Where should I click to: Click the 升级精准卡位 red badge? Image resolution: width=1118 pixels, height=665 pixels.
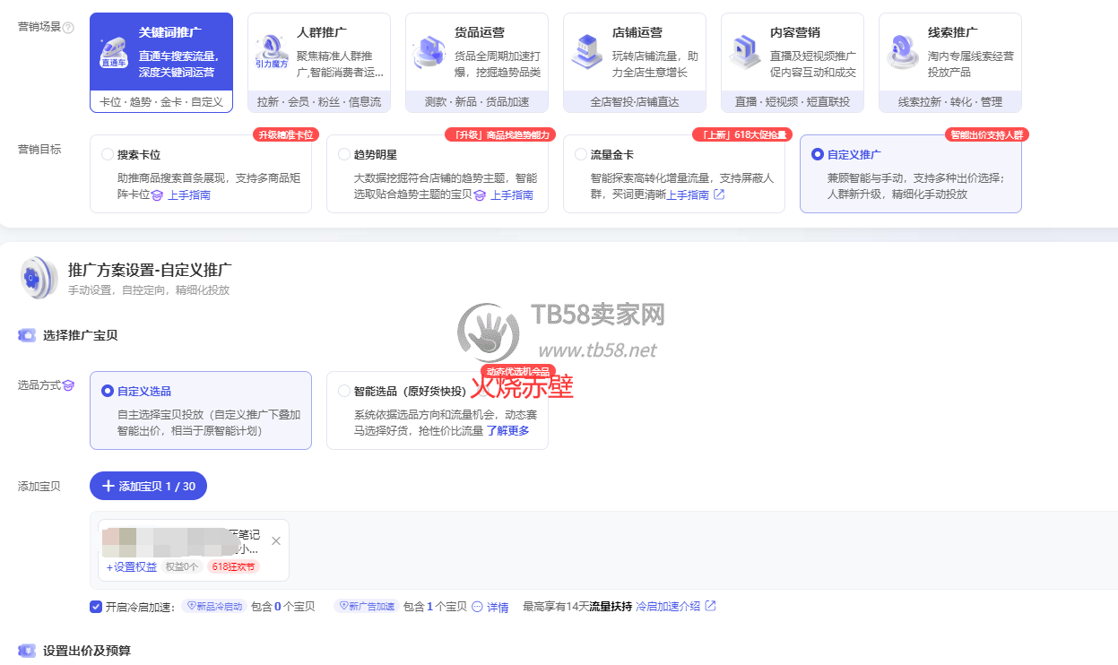point(286,134)
